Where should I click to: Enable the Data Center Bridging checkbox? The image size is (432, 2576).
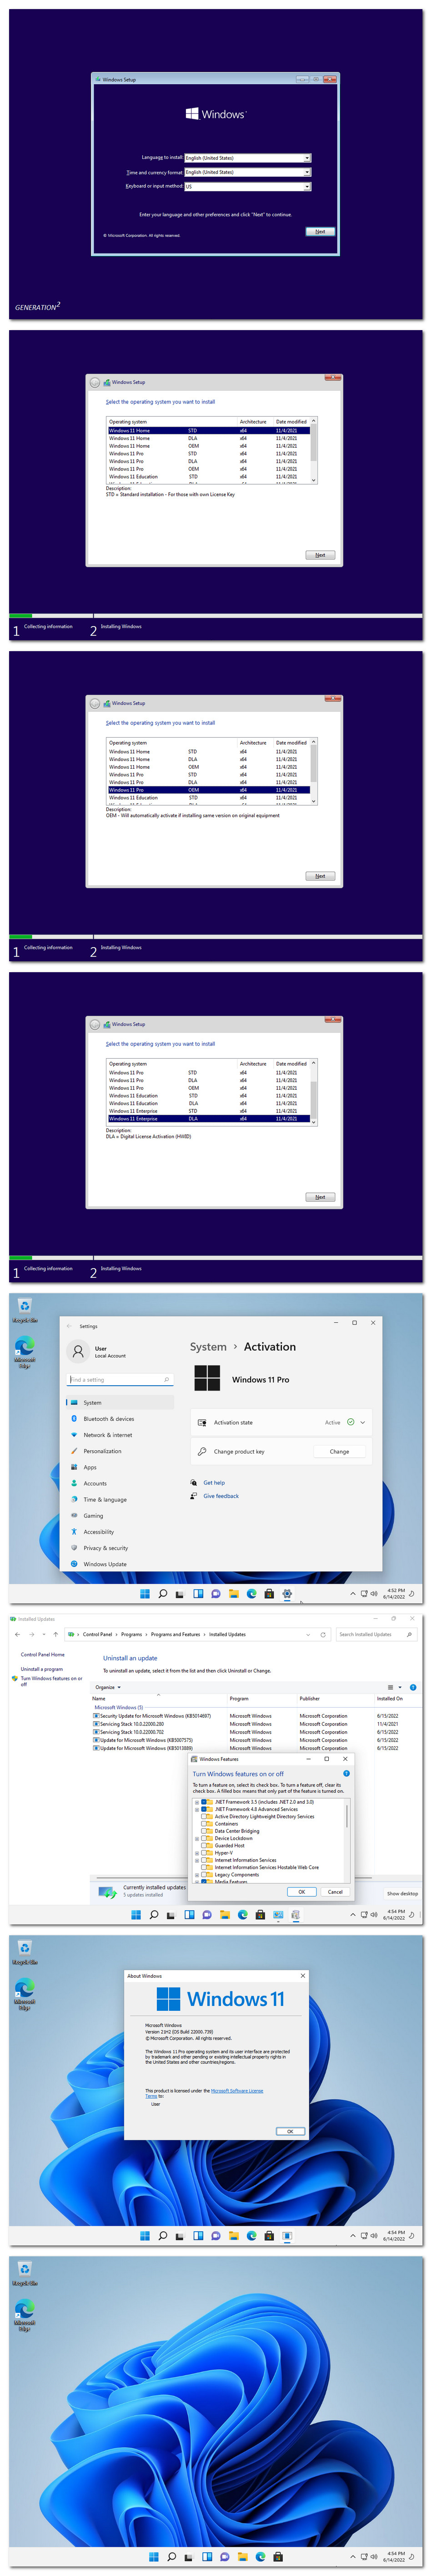[205, 1831]
